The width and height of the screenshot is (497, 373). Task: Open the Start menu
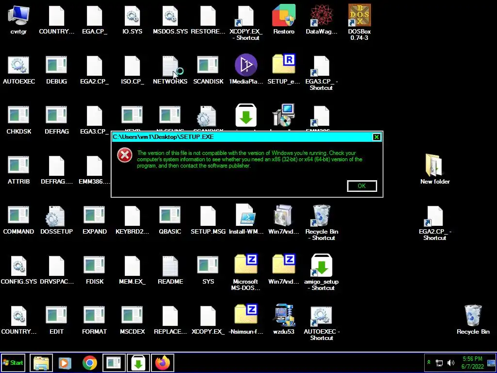[x=13, y=362]
